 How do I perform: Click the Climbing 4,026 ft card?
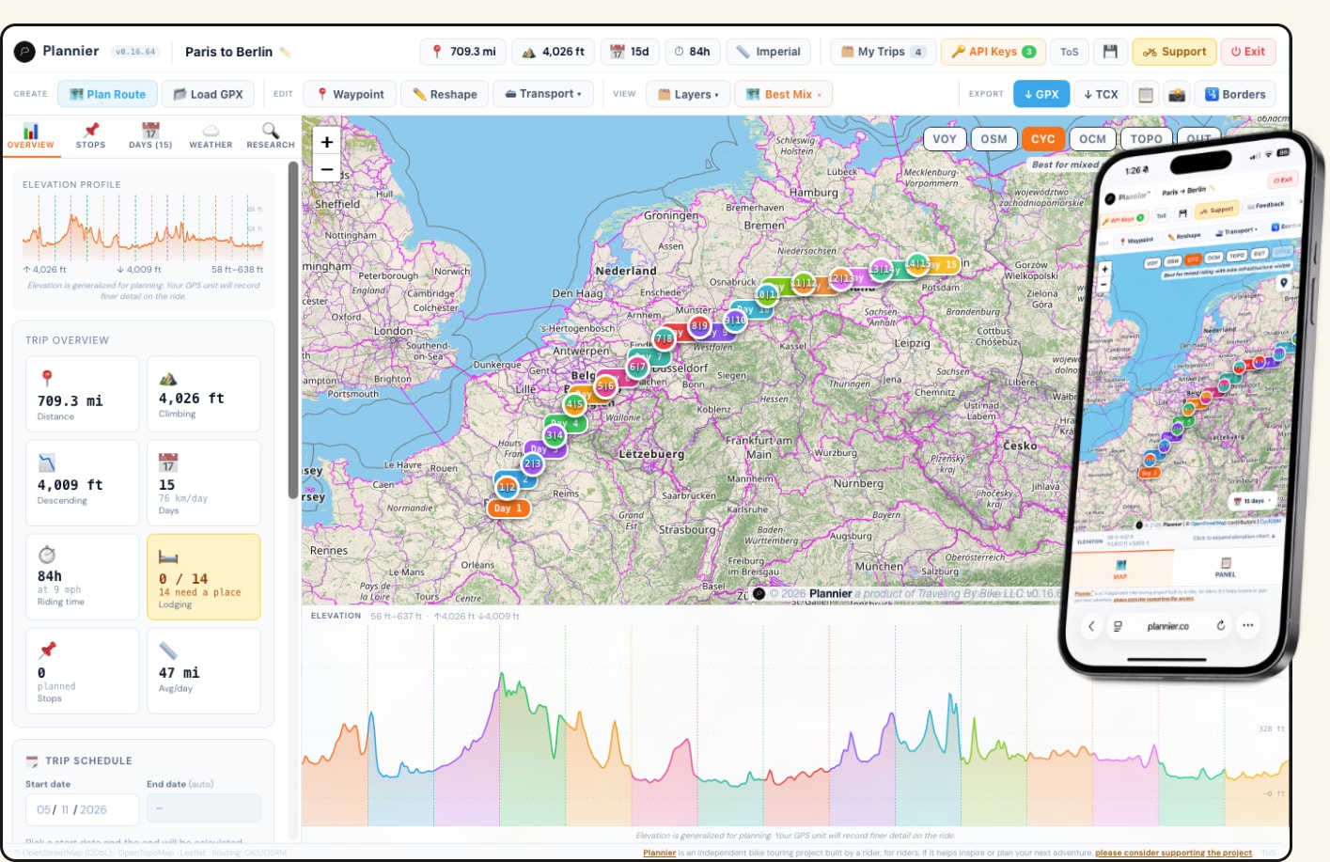click(204, 394)
